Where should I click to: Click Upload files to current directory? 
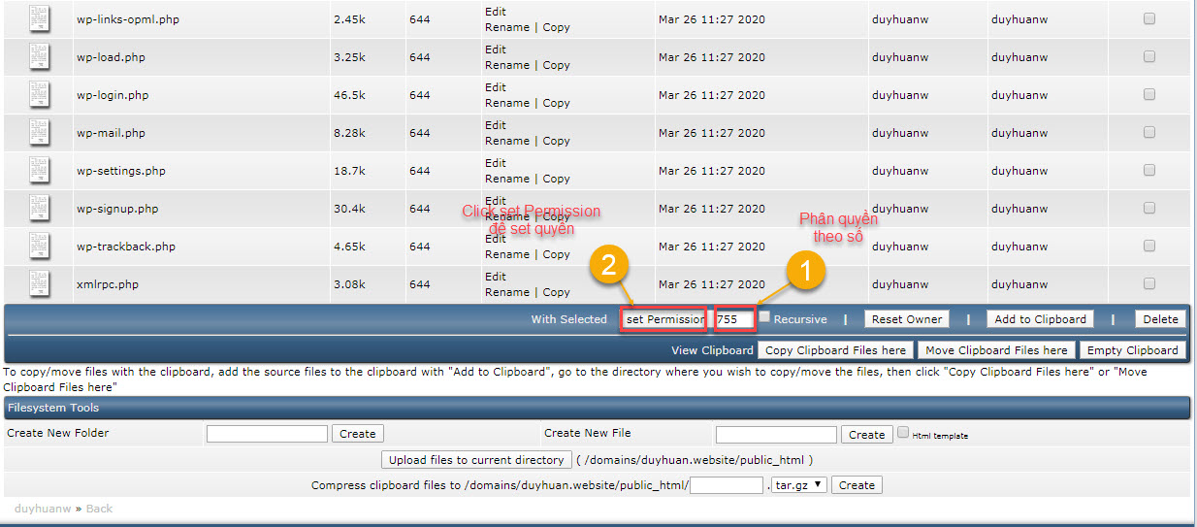coord(475,460)
